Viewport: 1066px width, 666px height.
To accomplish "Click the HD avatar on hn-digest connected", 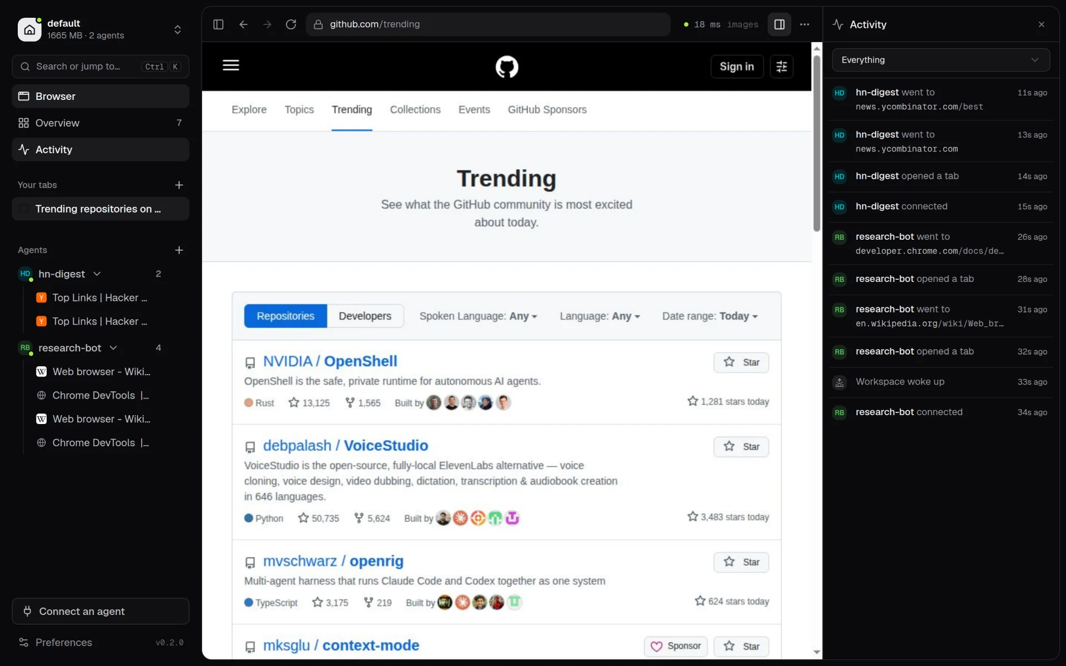I will click(x=839, y=206).
